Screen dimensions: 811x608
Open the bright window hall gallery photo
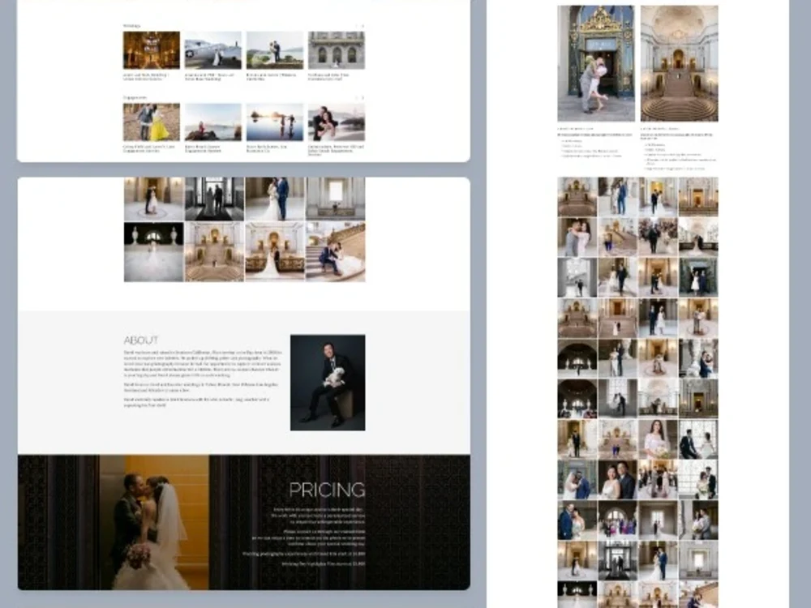point(335,199)
